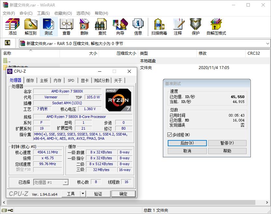Click the 测试 (Test) archive icon

pos(49,26)
